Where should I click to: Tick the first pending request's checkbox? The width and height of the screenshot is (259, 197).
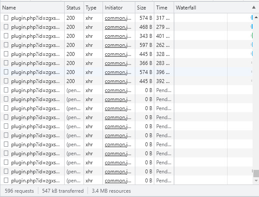pos(6,90)
